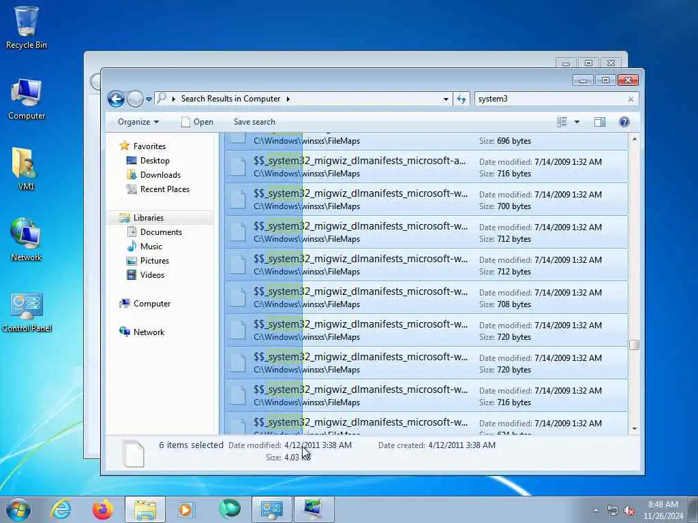Click the Show desktop strip by the clock
Image resolution: width=698 pixels, height=523 pixels.
pyautogui.click(x=693, y=510)
